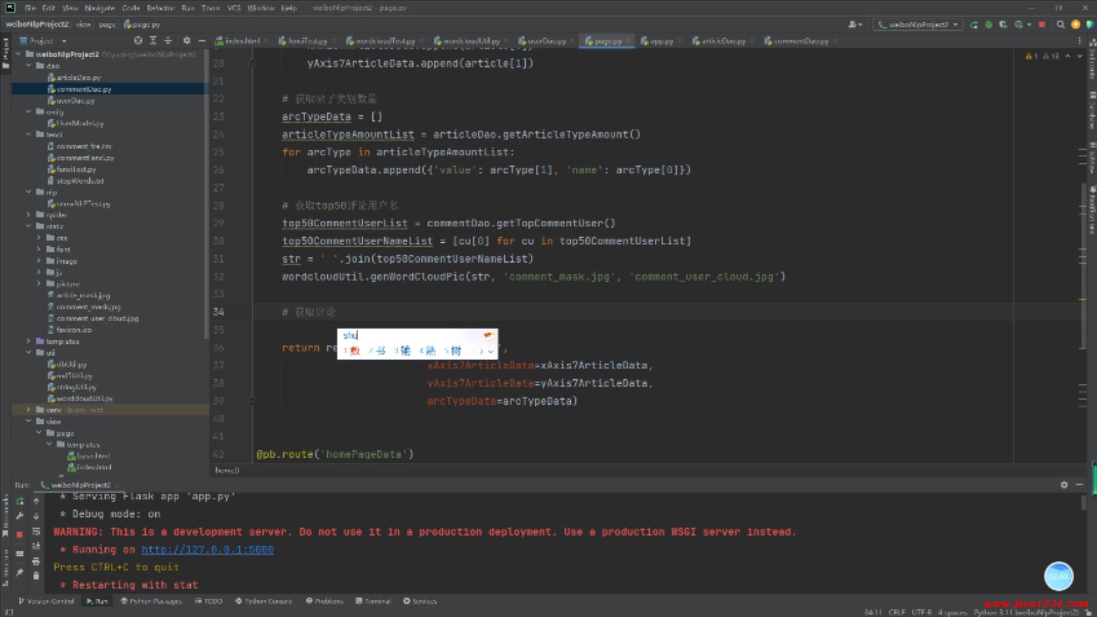Click the green Debug bug icon
Screen dimensions: 1097x617
point(988,25)
